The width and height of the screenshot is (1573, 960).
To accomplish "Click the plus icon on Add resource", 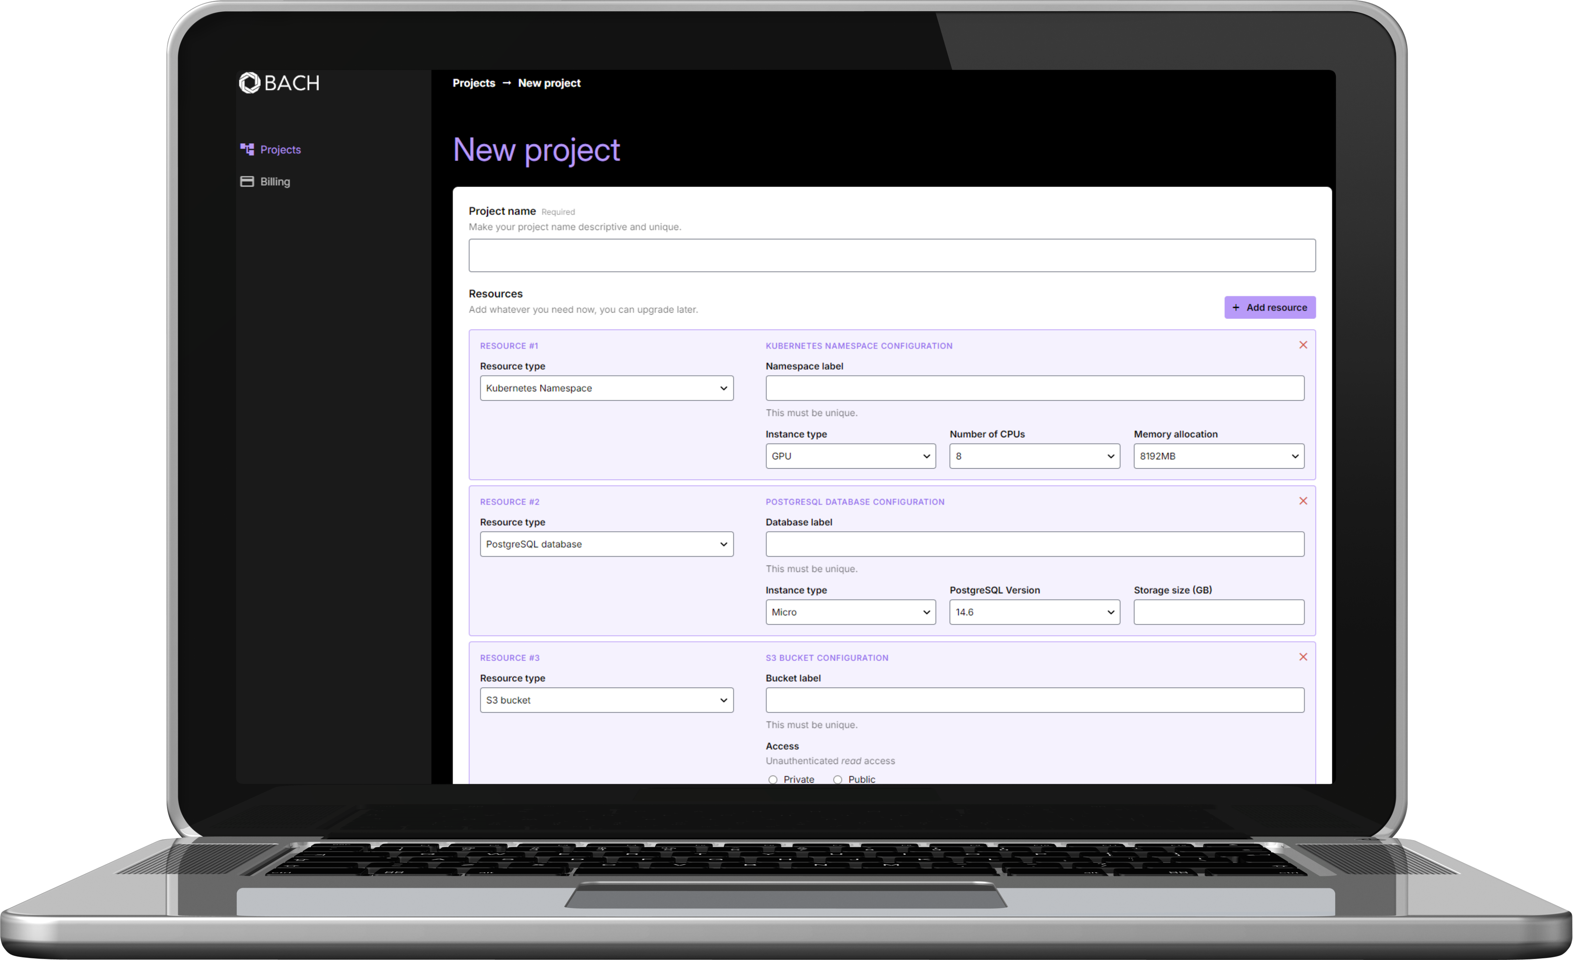I will pyautogui.click(x=1236, y=307).
